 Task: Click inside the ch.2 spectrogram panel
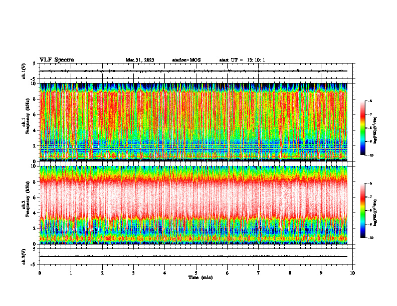[193, 205]
